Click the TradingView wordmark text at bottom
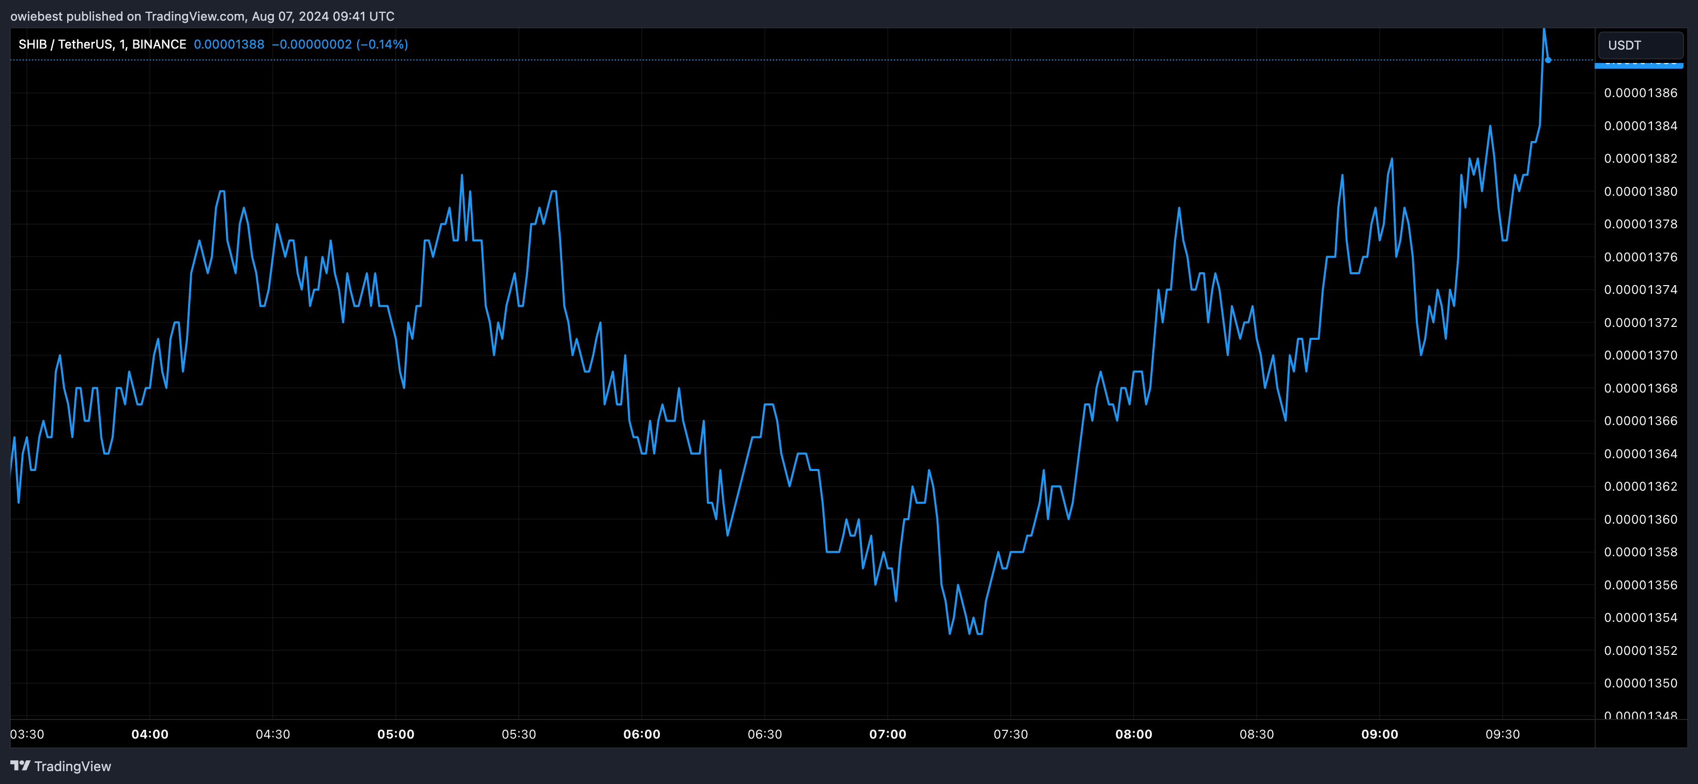Image resolution: width=1698 pixels, height=784 pixels. [x=72, y=766]
